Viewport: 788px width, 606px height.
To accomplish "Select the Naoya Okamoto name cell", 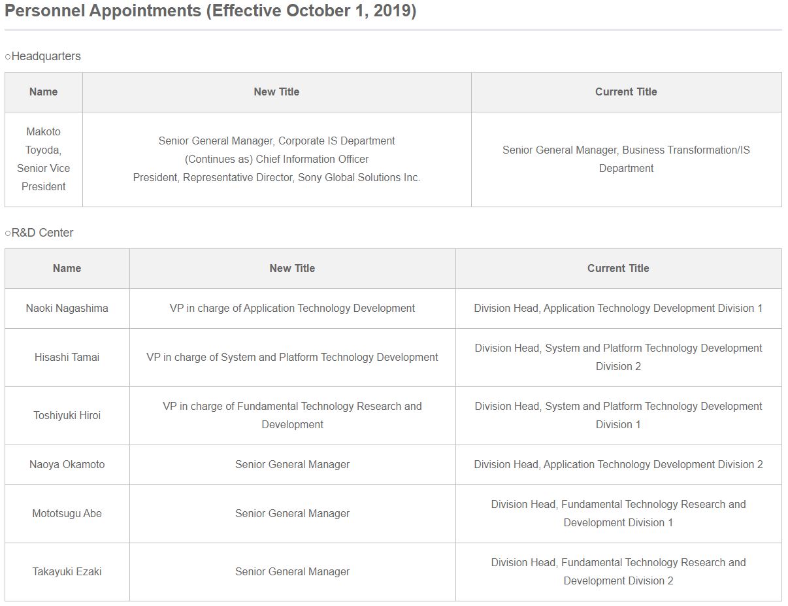I will (x=67, y=464).
